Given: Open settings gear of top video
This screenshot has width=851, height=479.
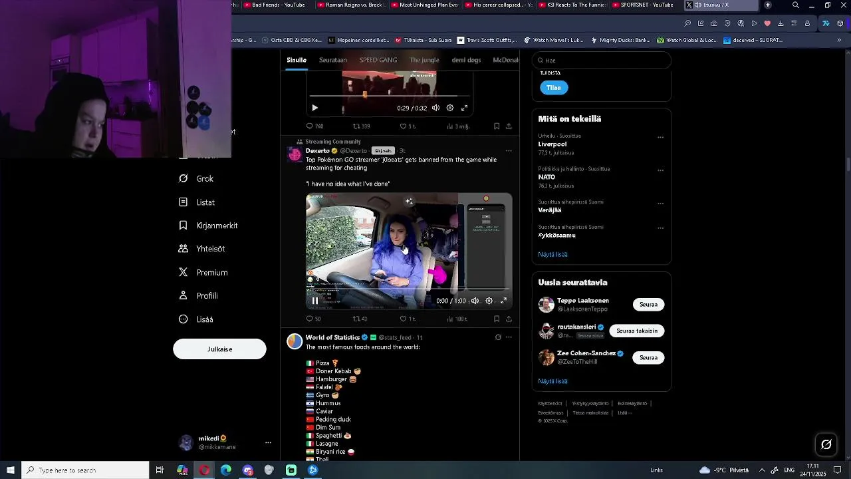Looking at the screenshot, I should coord(450,108).
